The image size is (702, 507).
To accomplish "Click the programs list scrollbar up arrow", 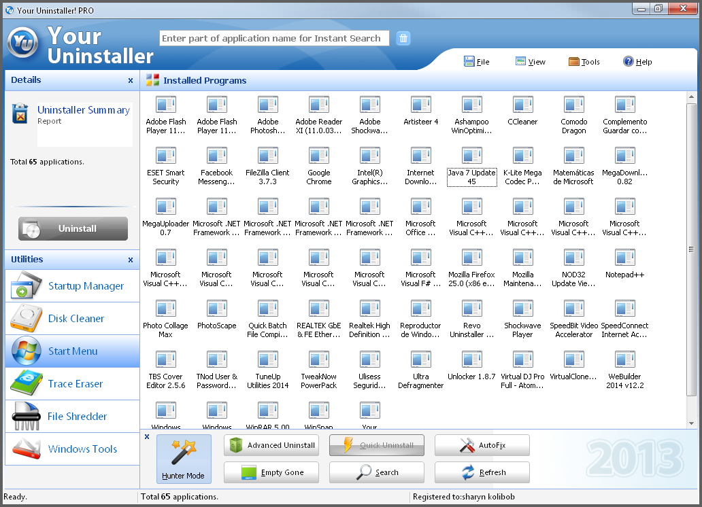I will (x=691, y=97).
